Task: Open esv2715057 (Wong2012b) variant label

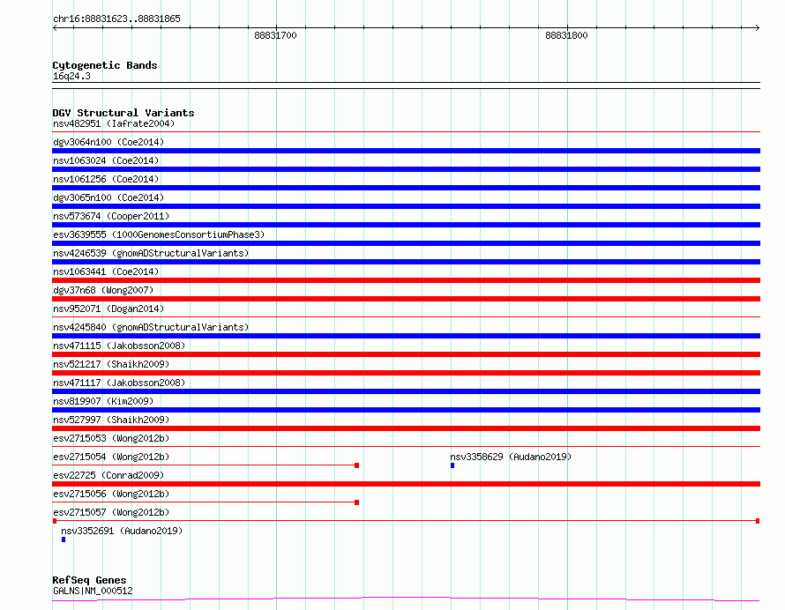Action: [x=111, y=512]
